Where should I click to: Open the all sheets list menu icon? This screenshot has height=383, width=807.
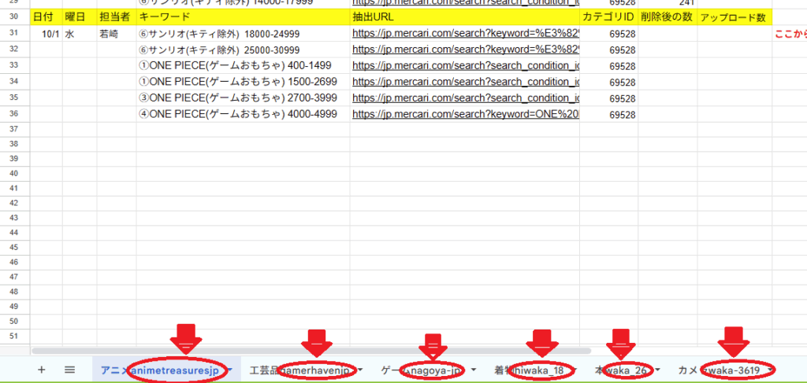pyautogui.click(x=69, y=370)
